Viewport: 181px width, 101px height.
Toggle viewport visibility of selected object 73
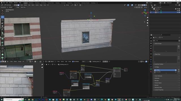coord(177,12)
